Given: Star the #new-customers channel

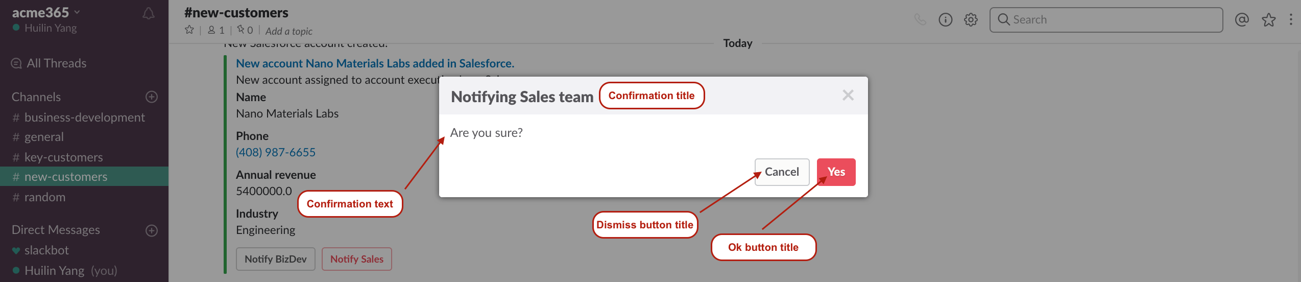Looking at the screenshot, I should [x=189, y=30].
